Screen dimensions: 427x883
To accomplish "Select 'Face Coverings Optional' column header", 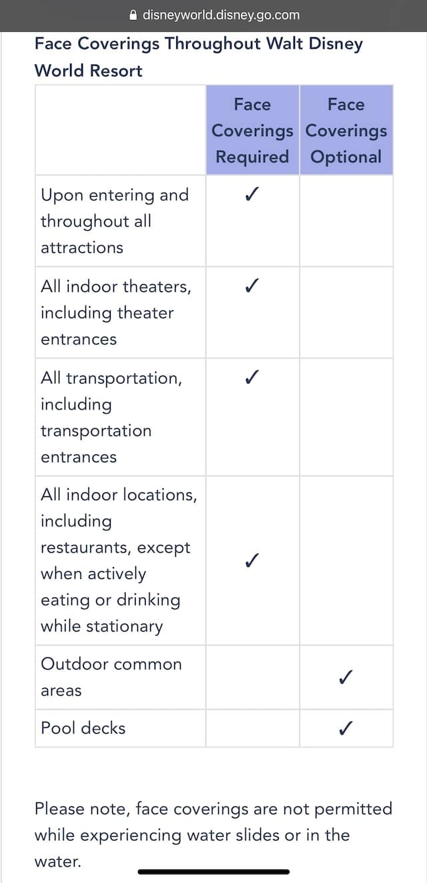I will (346, 130).
